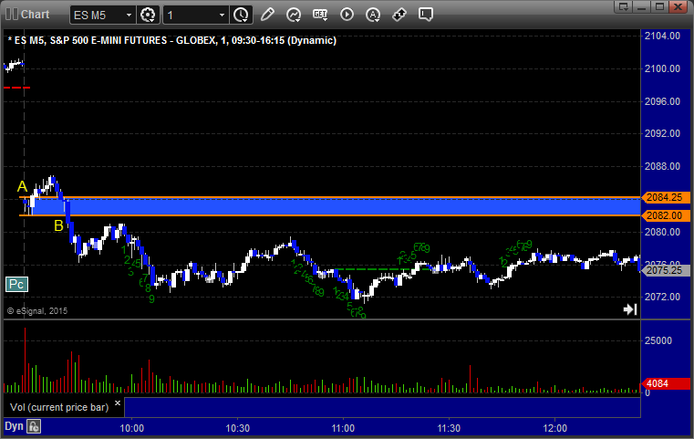
Task: Open the time template clock menu
Action: pos(242,15)
